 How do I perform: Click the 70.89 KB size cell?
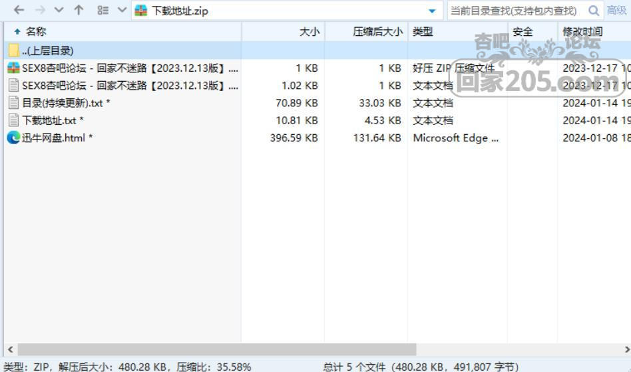pos(297,103)
